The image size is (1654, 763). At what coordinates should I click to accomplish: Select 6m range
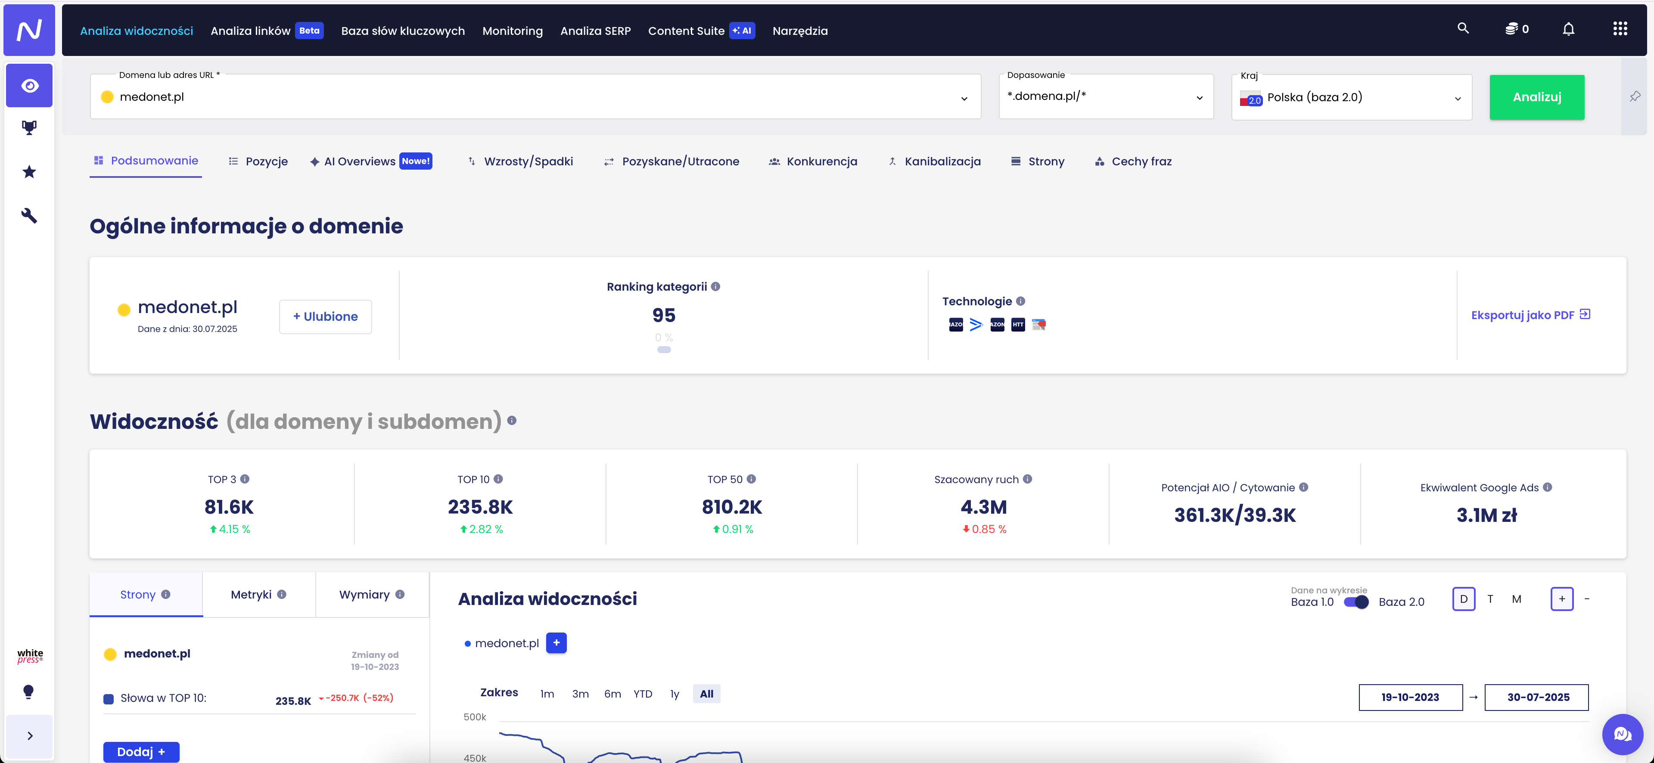pos(612,694)
